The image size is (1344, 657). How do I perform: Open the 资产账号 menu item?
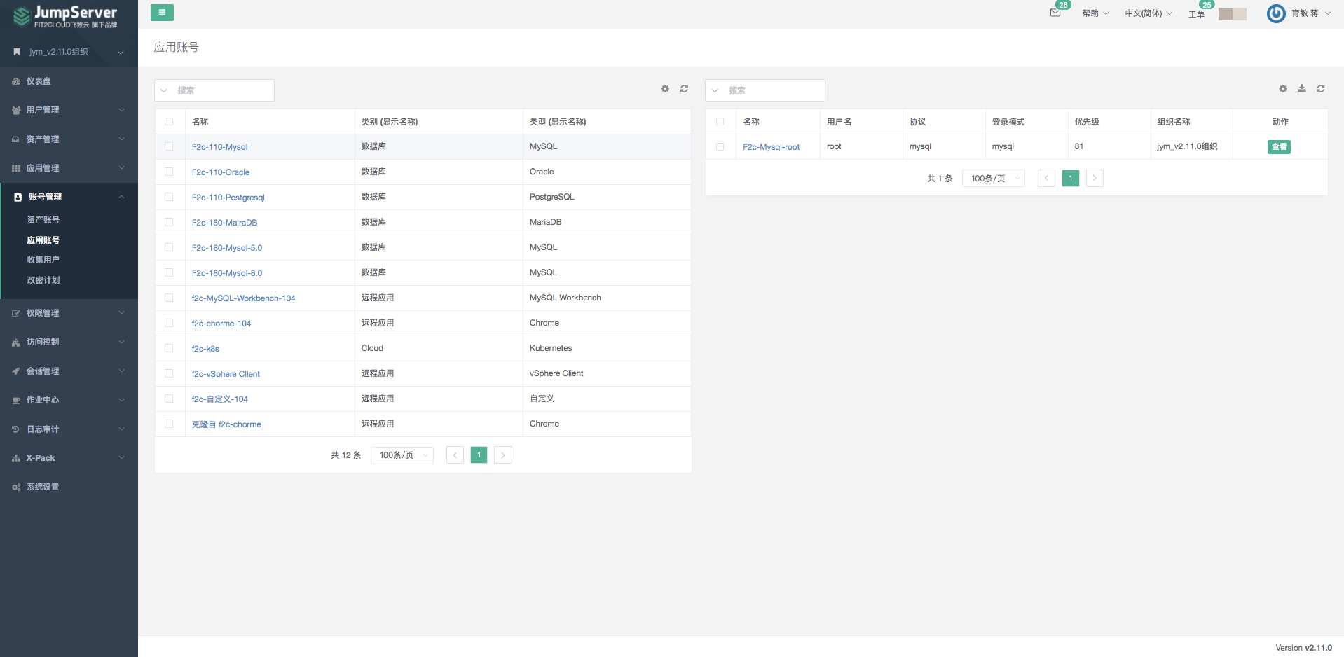[x=43, y=219]
